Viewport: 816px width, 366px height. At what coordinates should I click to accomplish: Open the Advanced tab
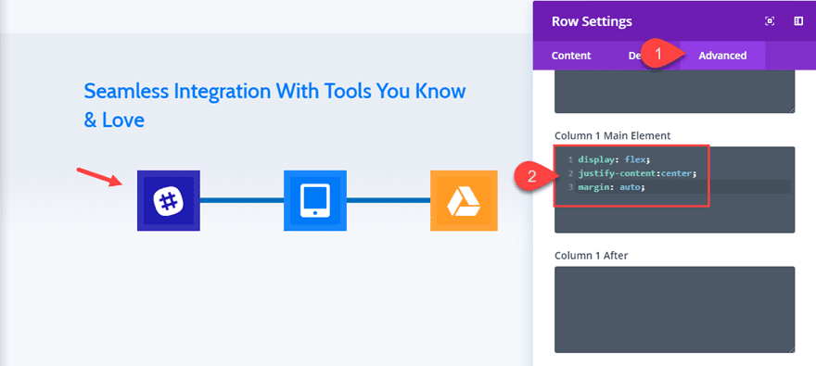[722, 56]
